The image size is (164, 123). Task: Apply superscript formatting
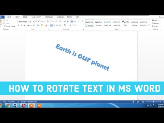pyautogui.click(x=34, y=25)
